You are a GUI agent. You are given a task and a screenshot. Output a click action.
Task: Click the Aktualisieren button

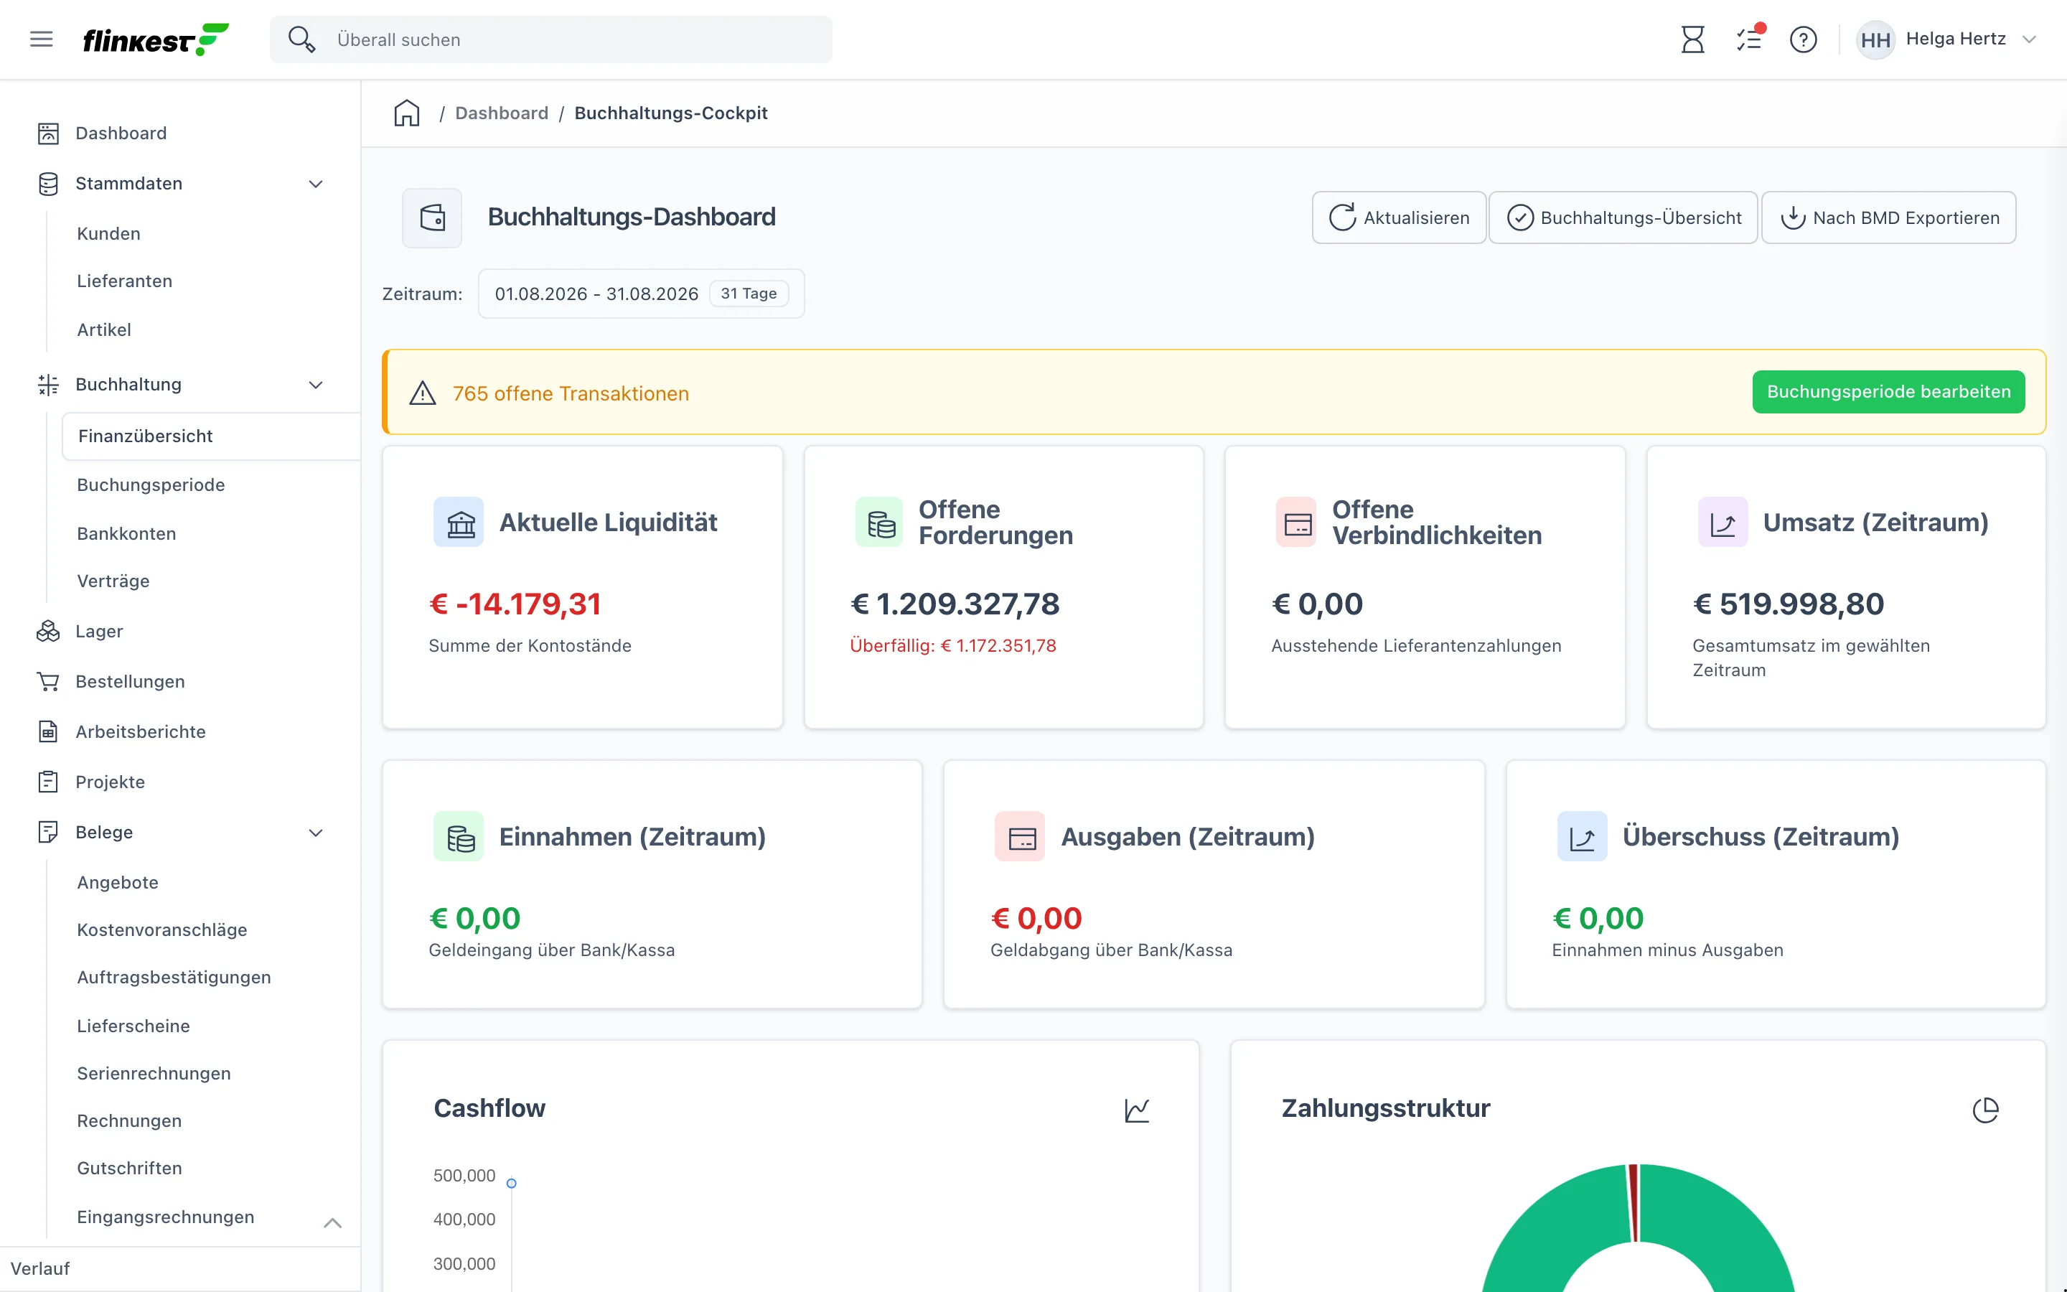point(1399,218)
